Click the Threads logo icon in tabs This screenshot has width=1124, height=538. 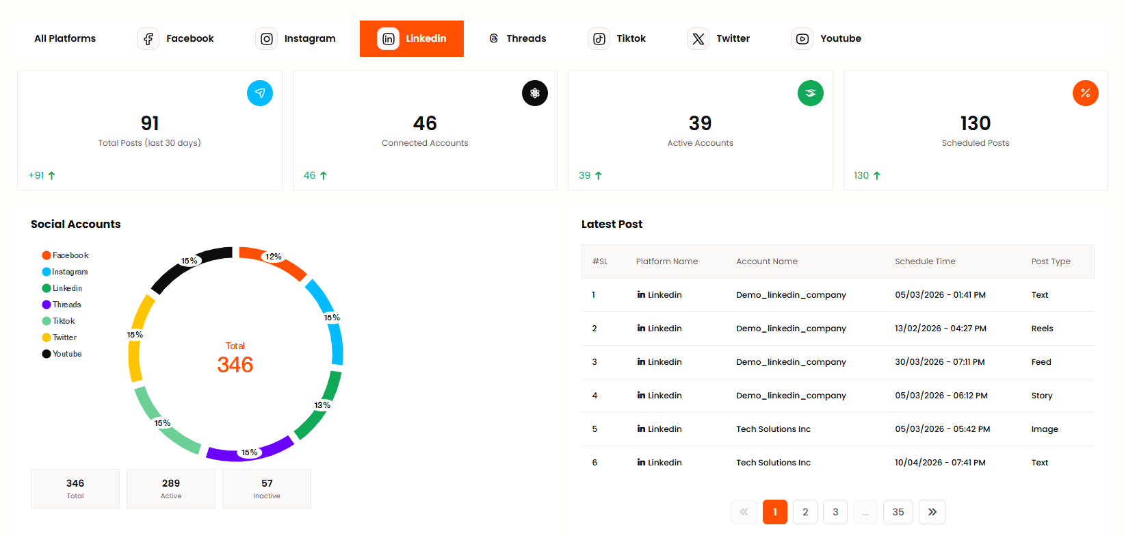click(493, 38)
